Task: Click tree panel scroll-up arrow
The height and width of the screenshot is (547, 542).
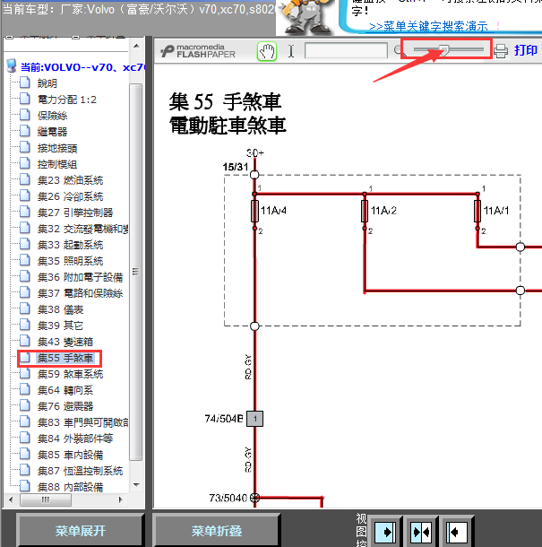Action: point(137,46)
